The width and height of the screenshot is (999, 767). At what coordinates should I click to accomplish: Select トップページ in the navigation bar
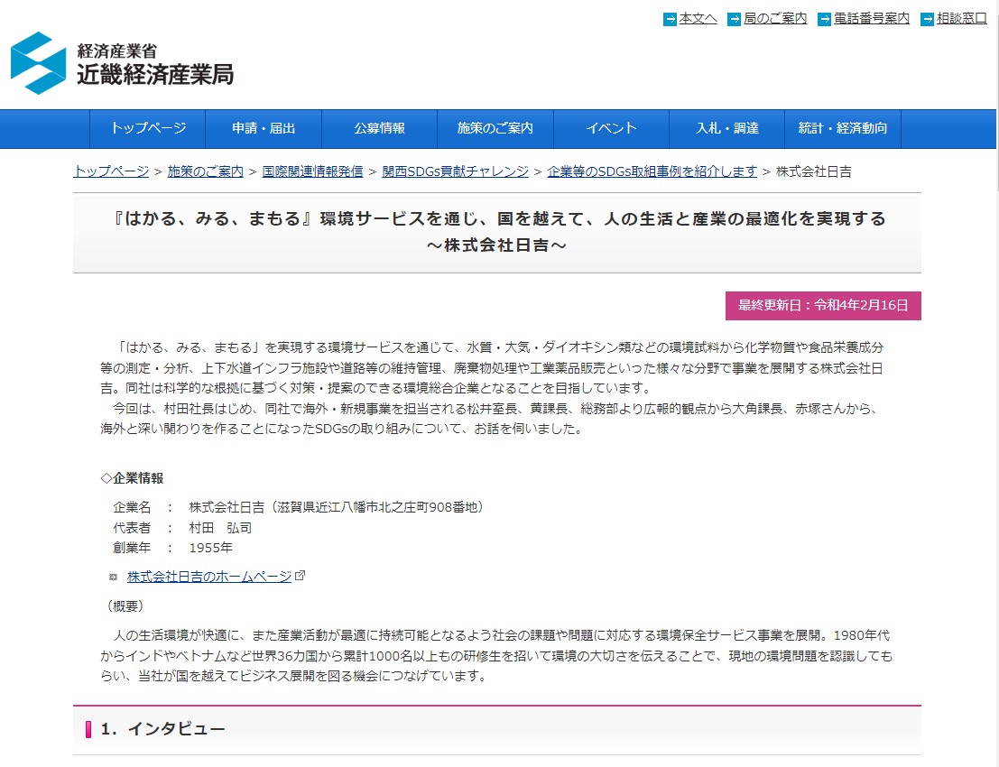148,129
